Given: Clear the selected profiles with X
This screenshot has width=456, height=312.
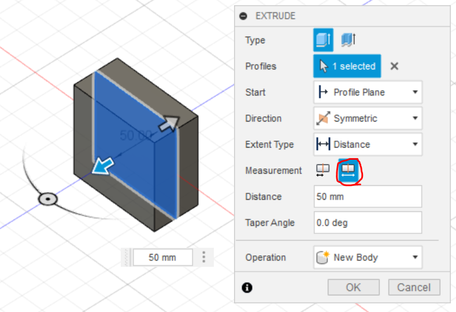Looking at the screenshot, I should [394, 66].
